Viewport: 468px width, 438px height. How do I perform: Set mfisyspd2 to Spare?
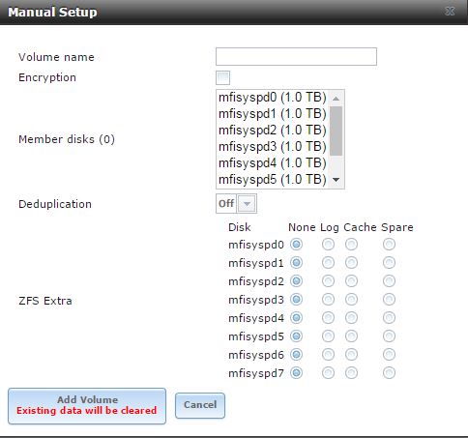pyautogui.click(x=389, y=281)
